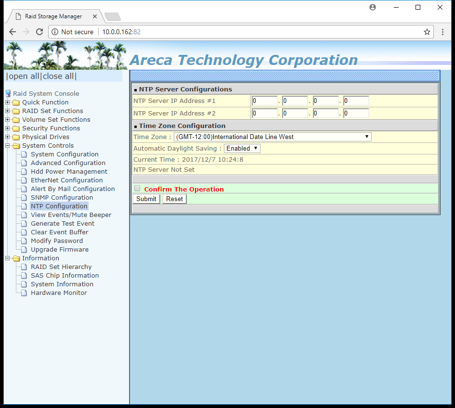Click third octet of NTP Server #1

point(326,101)
